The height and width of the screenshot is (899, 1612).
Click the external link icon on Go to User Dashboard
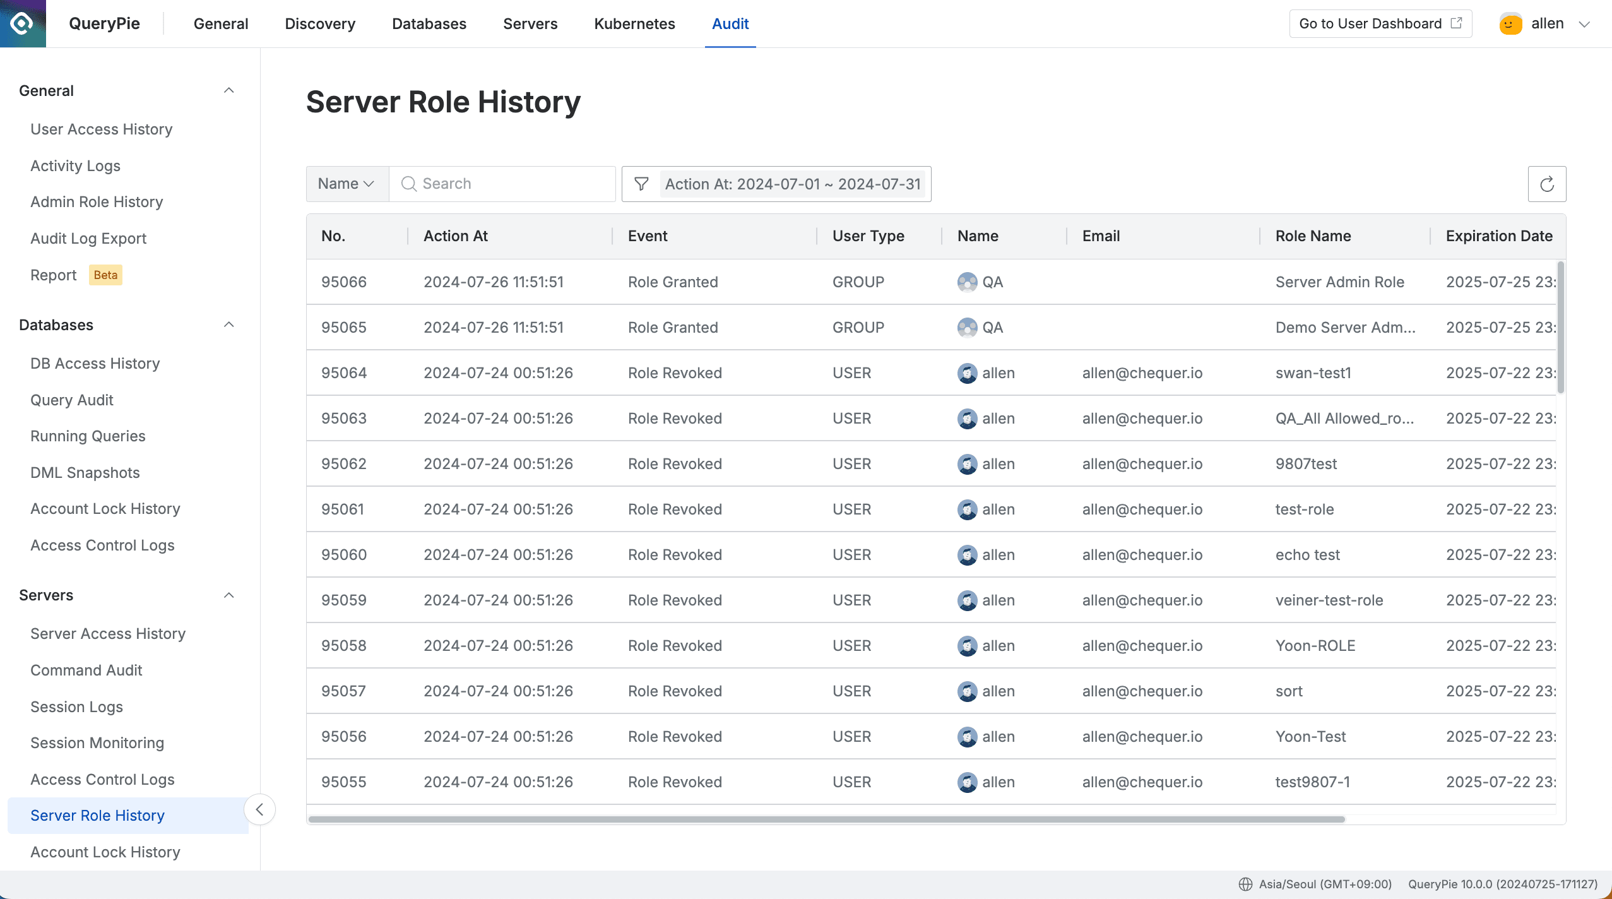[1456, 23]
